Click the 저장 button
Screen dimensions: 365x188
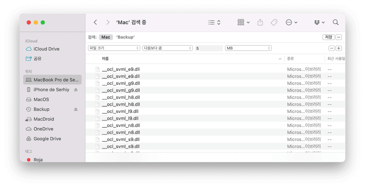(x=328, y=37)
